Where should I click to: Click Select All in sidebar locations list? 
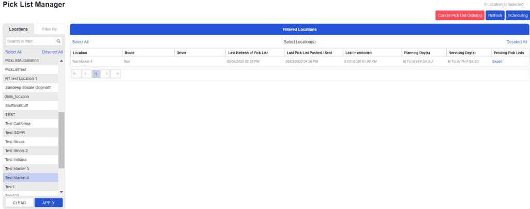(13, 52)
